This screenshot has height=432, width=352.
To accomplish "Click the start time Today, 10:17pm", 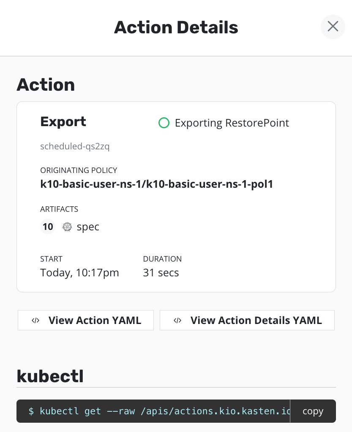I will [79, 273].
